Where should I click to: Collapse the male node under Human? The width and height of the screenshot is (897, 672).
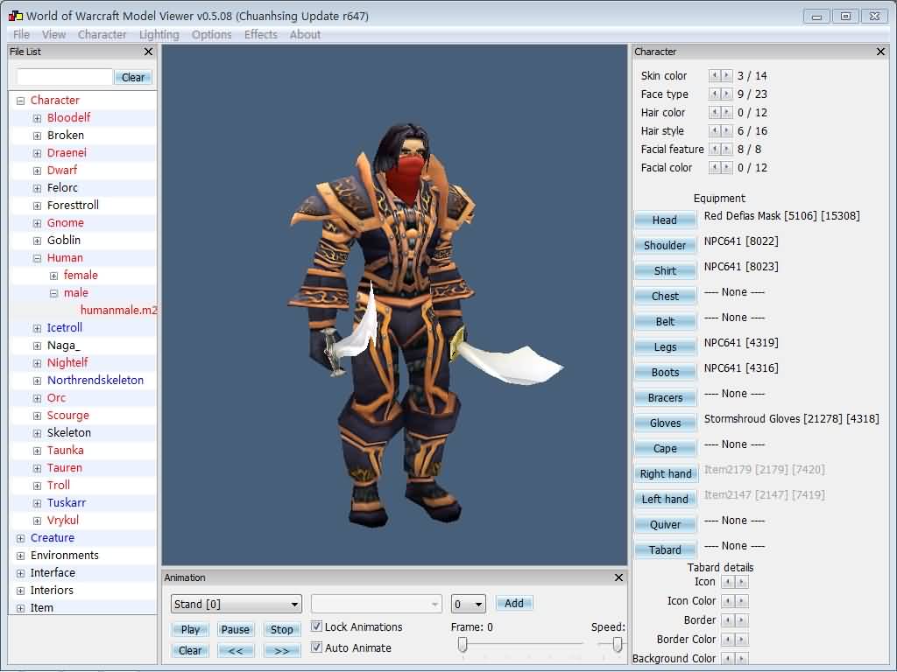tap(53, 293)
